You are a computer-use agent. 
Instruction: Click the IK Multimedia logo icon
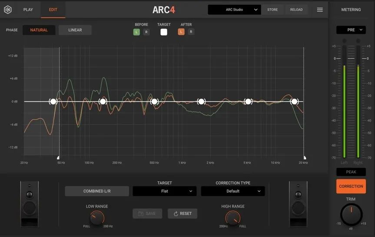8,10
